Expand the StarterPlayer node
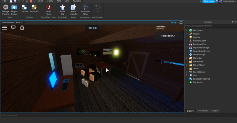 187,65
